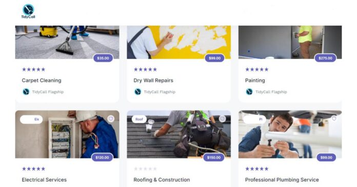Click heart icon on Plumbing Service card
This screenshot has height=187, width=357.
[x=334, y=119]
